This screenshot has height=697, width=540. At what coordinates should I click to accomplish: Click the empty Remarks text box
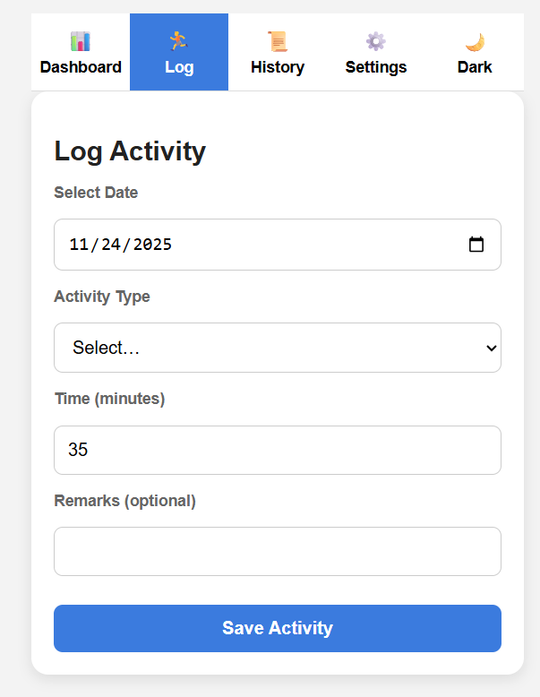(278, 551)
